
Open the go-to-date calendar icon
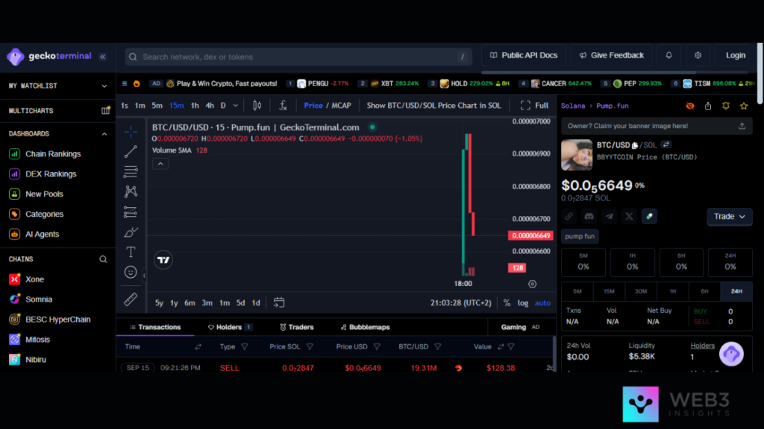pos(279,302)
